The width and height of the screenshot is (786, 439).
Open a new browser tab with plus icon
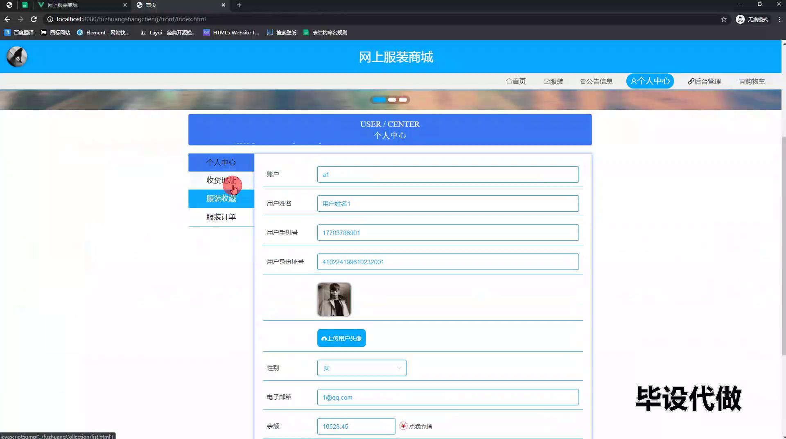click(x=239, y=5)
